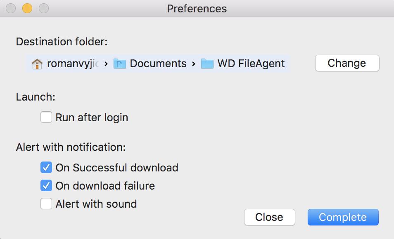Image resolution: width=394 pixels, height=239 pixels.
Task: Click the blue Complete button
Action: [343, 217]
